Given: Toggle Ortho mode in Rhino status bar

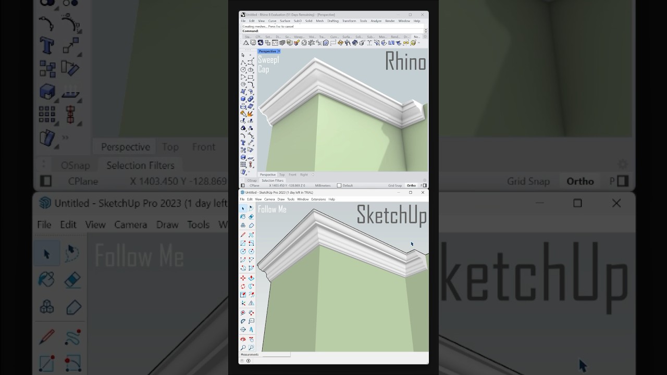Looking at the screenshot, I should coord(411,185).
